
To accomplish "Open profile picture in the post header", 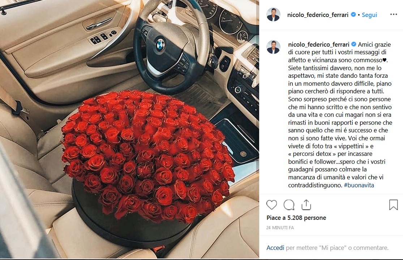I will click(273, 15).
